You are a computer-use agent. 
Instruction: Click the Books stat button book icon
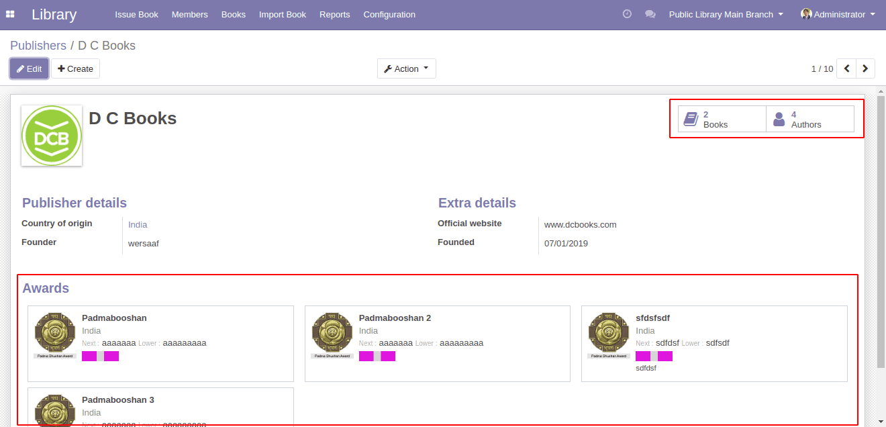coord(691,120)
